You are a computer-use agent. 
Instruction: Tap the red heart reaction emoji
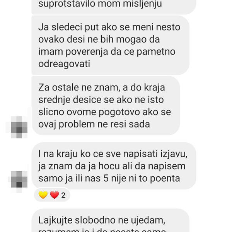coord(55,195)
